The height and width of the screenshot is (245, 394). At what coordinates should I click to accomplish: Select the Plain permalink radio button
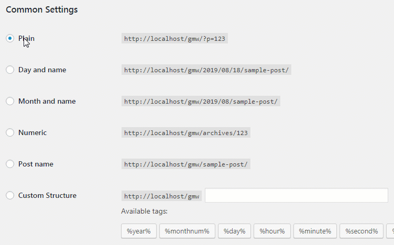tap(10, 38)
